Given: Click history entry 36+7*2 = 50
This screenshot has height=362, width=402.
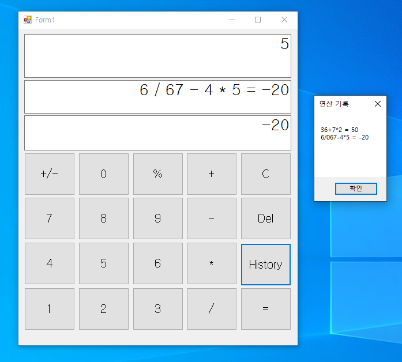Looking at the screenshot, I should point(340,130).
